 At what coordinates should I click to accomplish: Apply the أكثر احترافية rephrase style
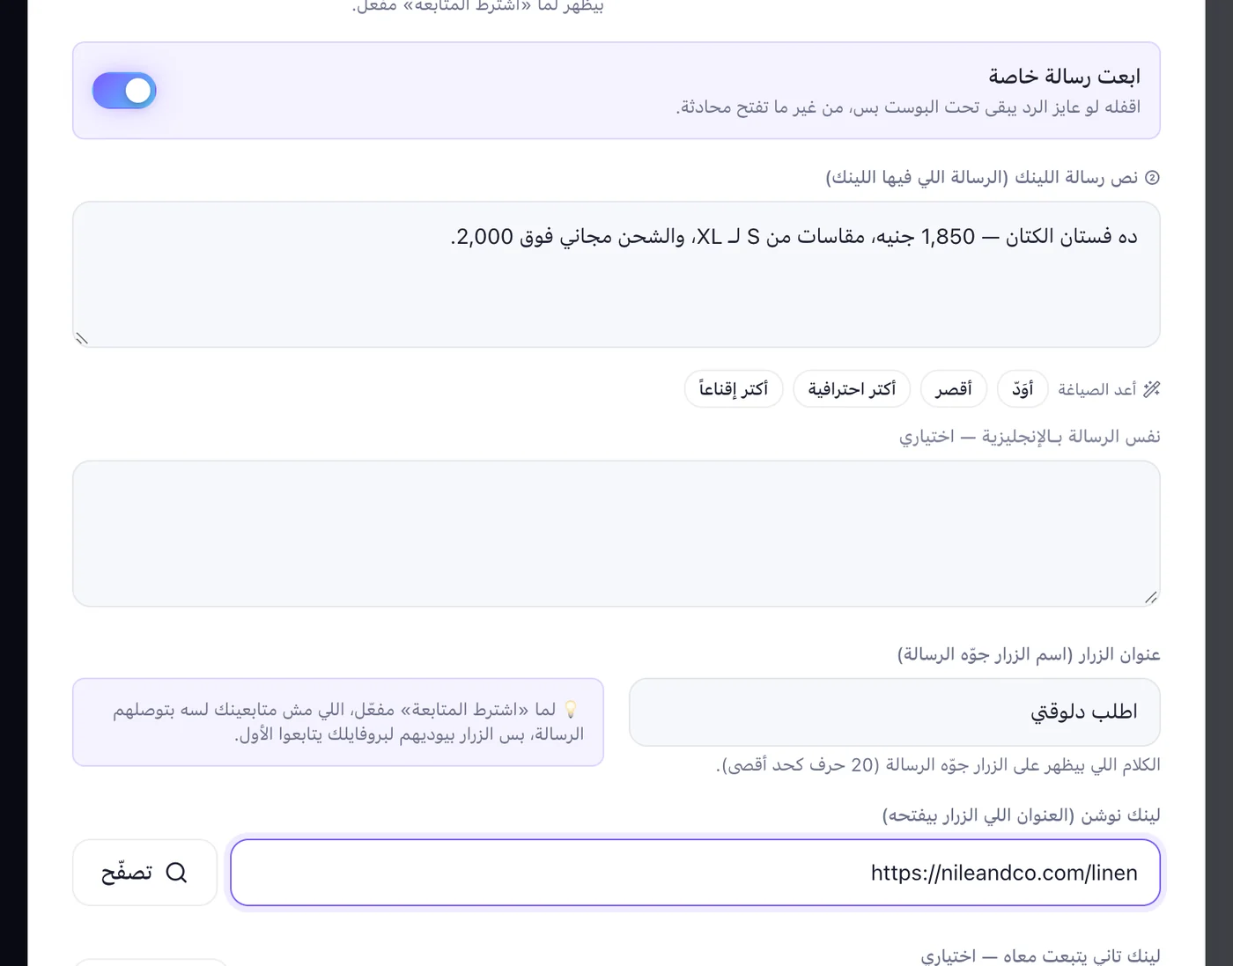point(852,389)
